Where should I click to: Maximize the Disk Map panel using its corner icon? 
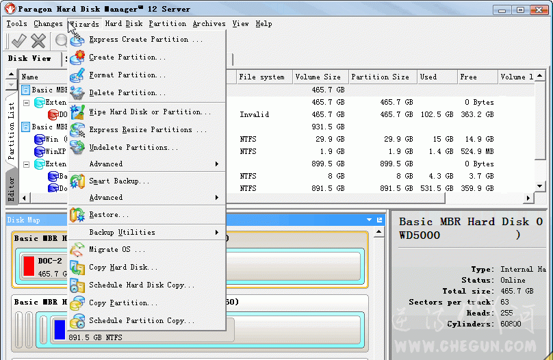[x=379, y=220]
